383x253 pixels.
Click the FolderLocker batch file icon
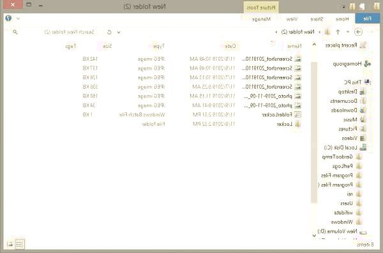[x=297, y=114]
